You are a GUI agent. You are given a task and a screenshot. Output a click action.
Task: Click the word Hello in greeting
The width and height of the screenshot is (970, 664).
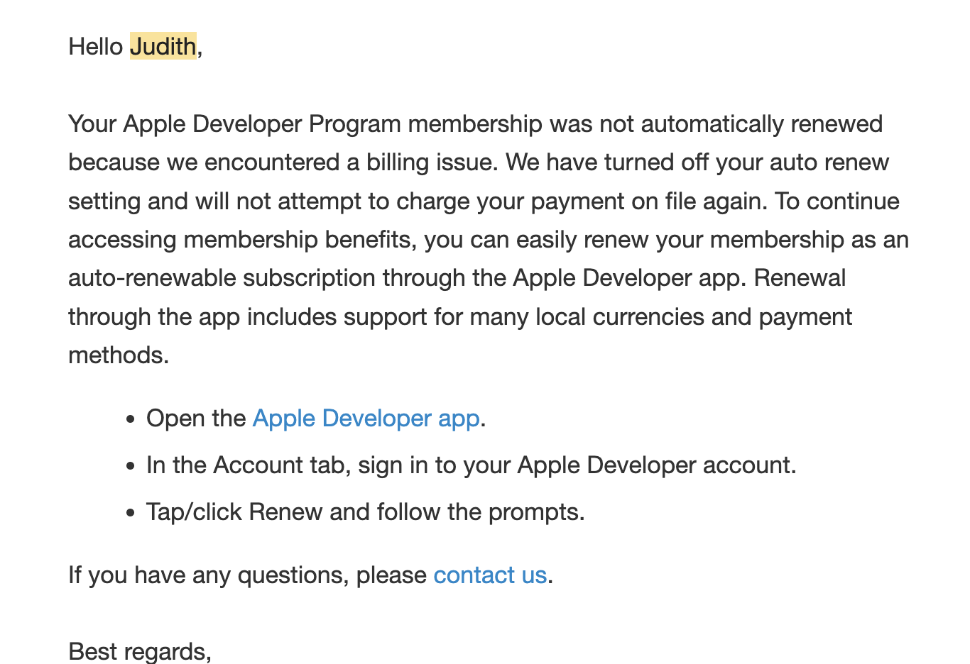tap(96, 47)
